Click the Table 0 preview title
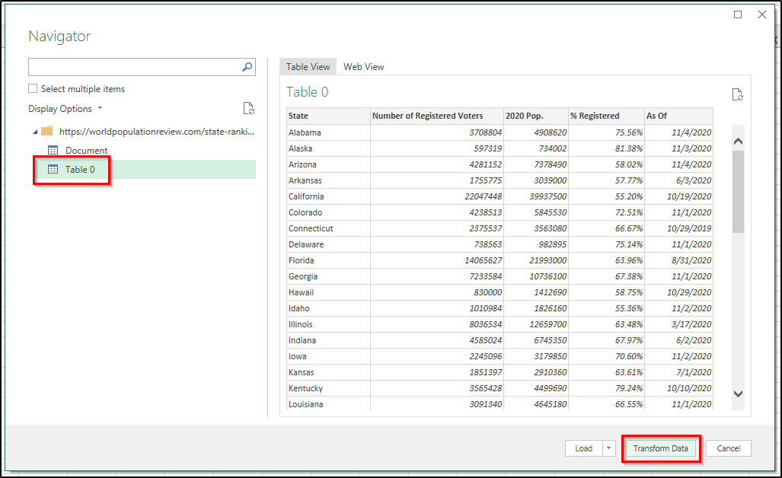The height and width of the screenshot is (478, 782). point(307,91)
